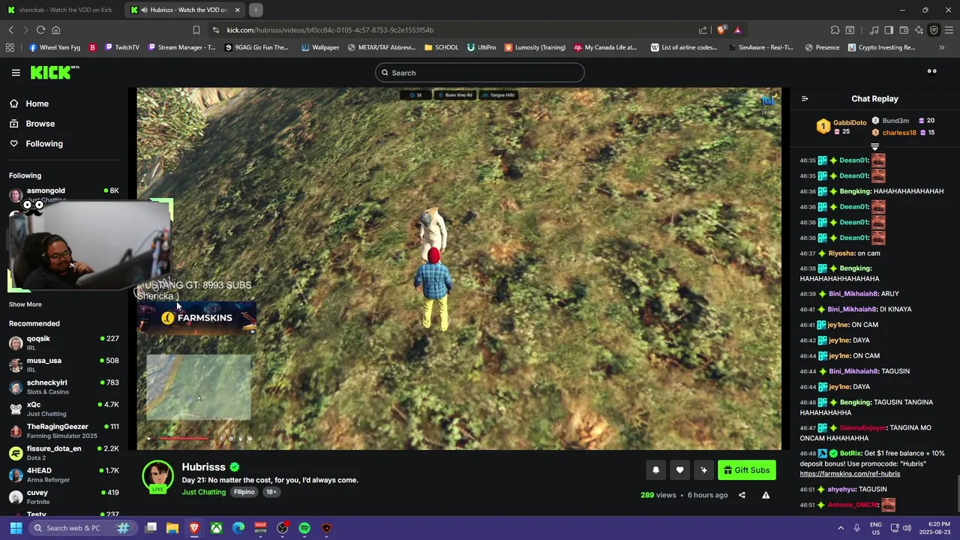The image size is (960, 540).
Task: Open the SCHOOL bookmarks folder
Action: (441, 47)
